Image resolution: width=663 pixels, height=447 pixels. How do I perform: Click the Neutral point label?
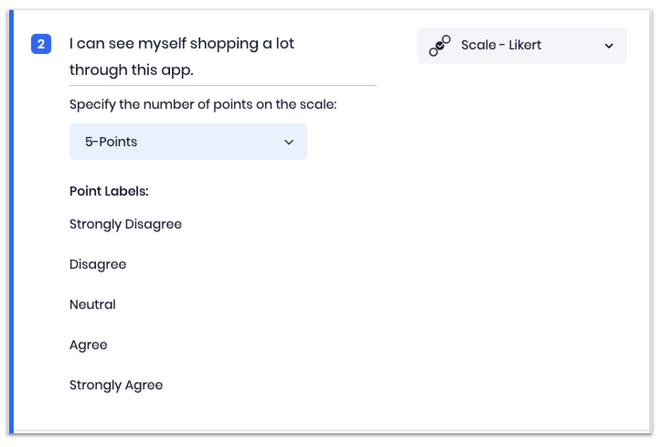(92, 304)
